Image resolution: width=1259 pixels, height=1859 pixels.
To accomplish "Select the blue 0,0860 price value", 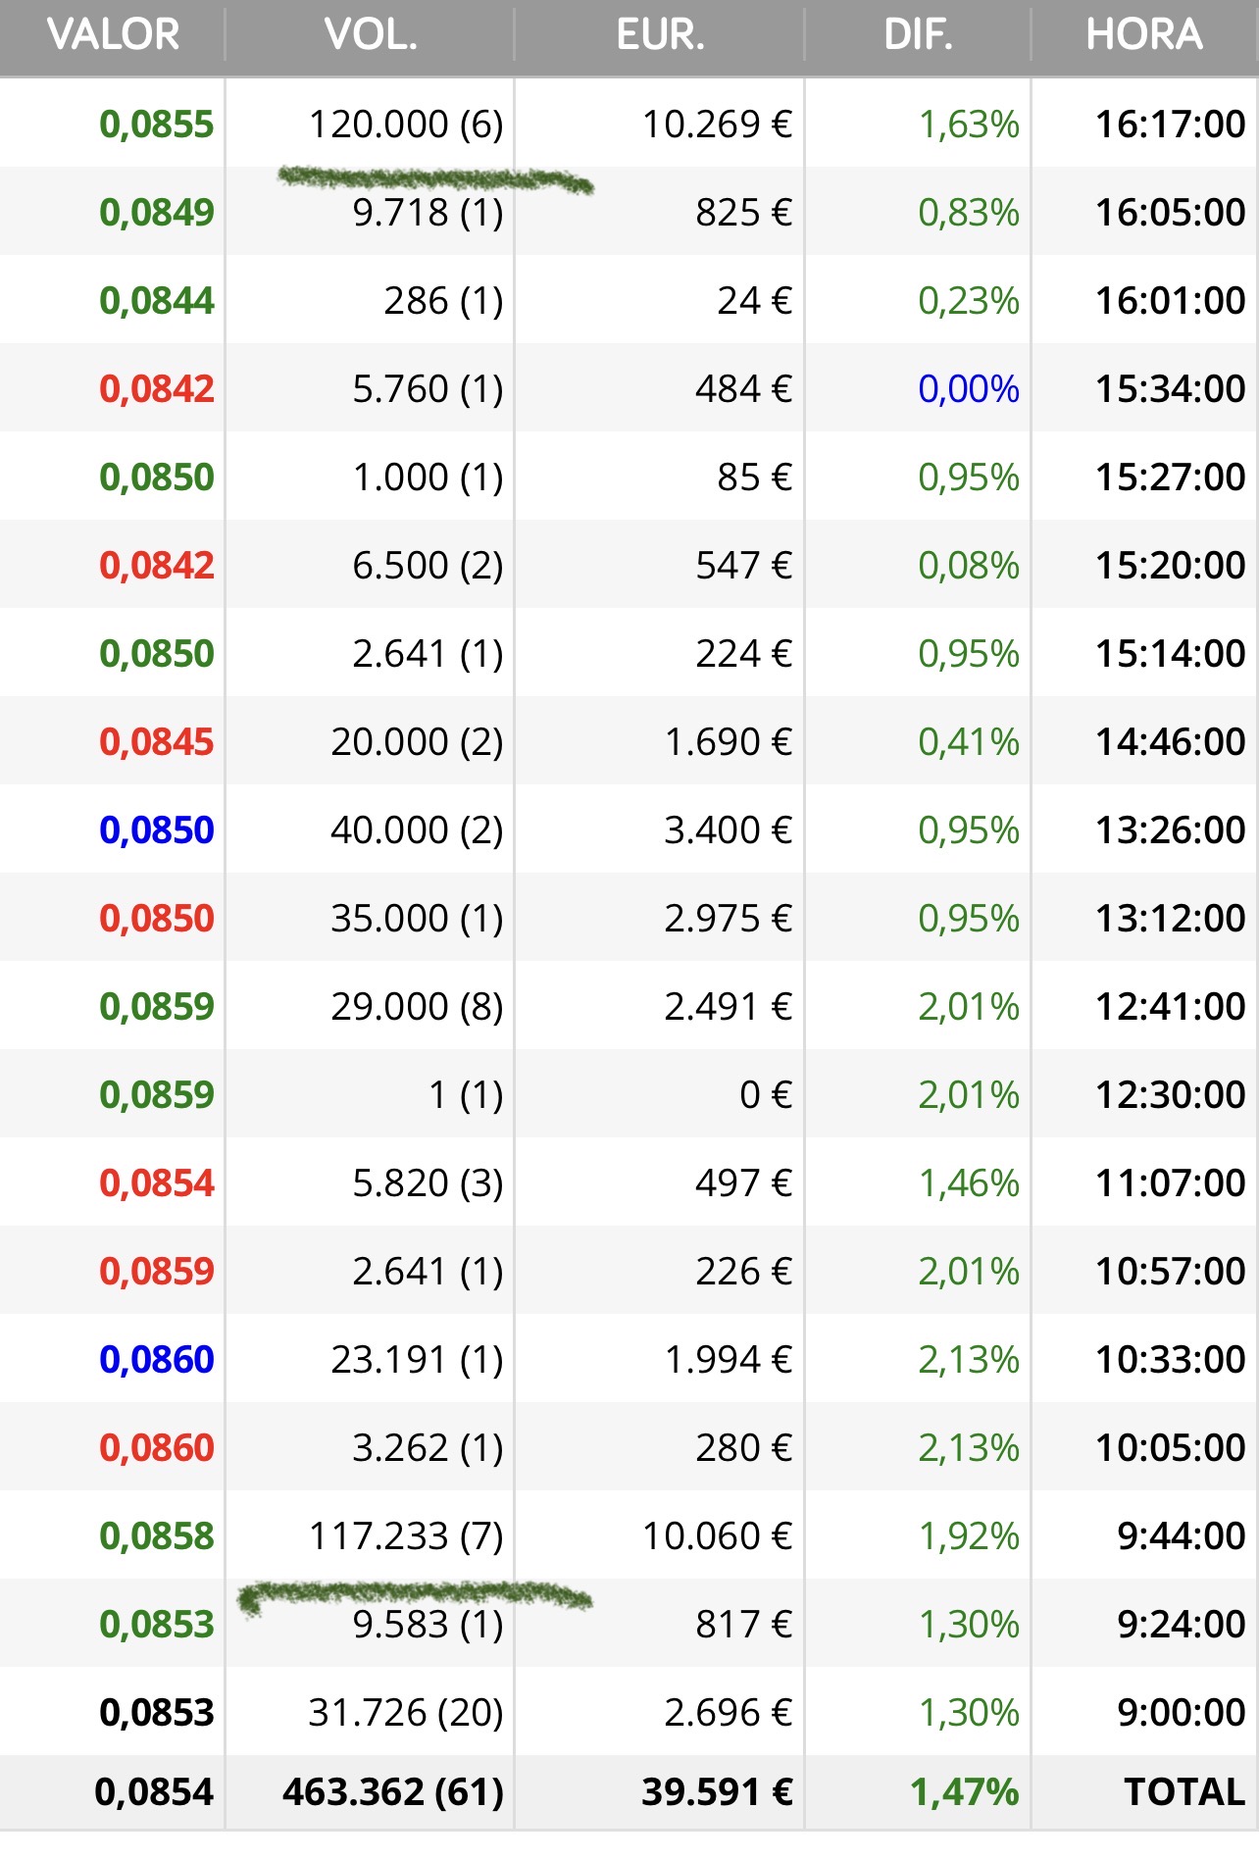I will point(157,1360).
